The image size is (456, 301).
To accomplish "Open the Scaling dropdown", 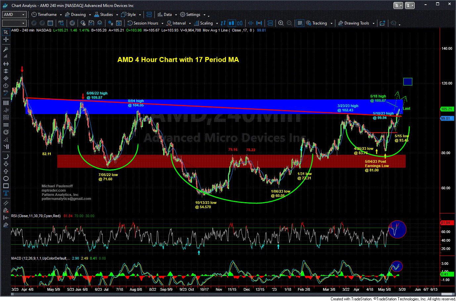I will [206, 23].
